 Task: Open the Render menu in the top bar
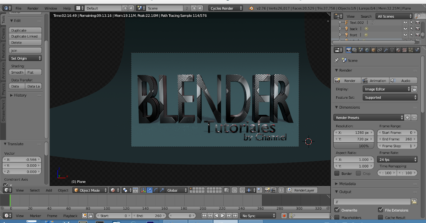[x=32, y=8]
